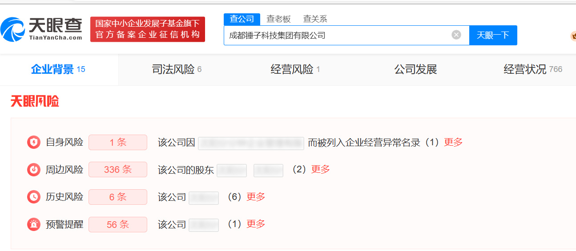
Task: Open the 公司发展 section
Action: (x=415, y=69)
